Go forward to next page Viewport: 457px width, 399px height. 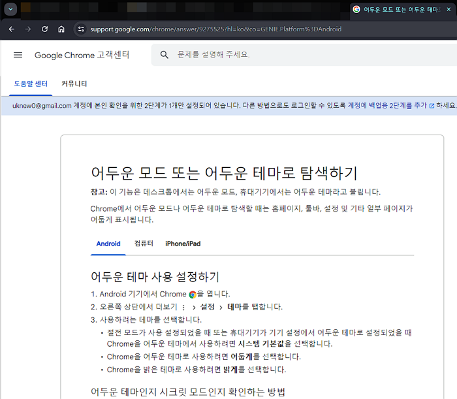click(x=28, y=29)
